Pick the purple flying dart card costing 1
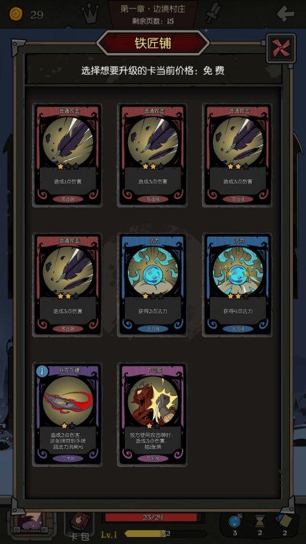This screenshot has width=306, height=544. [68, 415]
